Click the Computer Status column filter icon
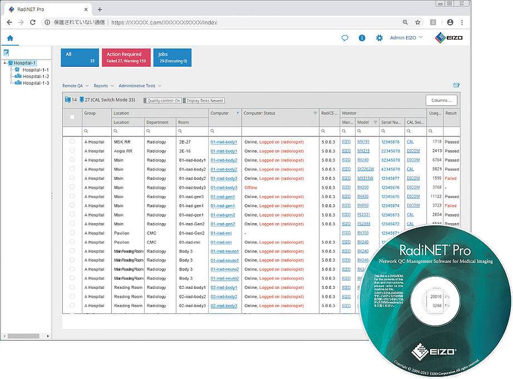 pos(315,113)
